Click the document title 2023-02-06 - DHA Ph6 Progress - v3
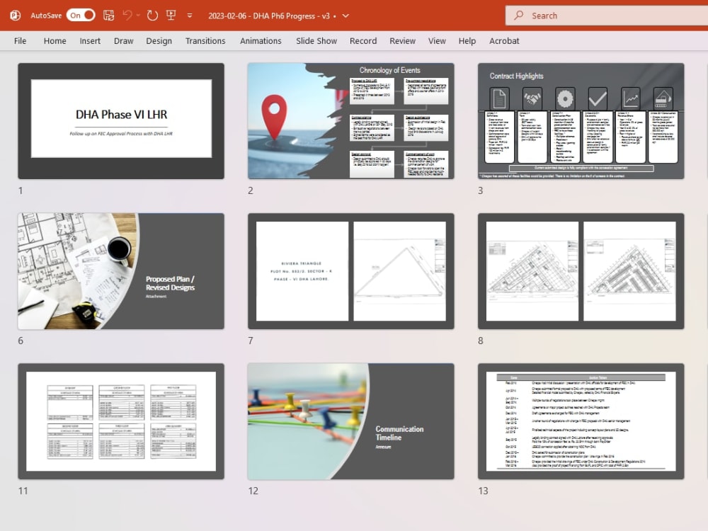708x531 pixels. [269, 16]
